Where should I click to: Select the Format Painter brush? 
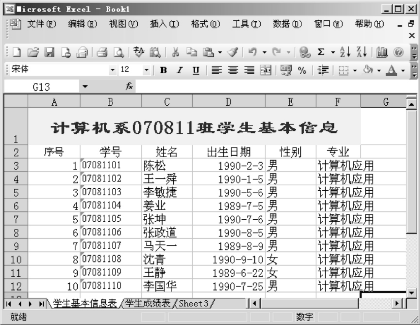(232, 52)
